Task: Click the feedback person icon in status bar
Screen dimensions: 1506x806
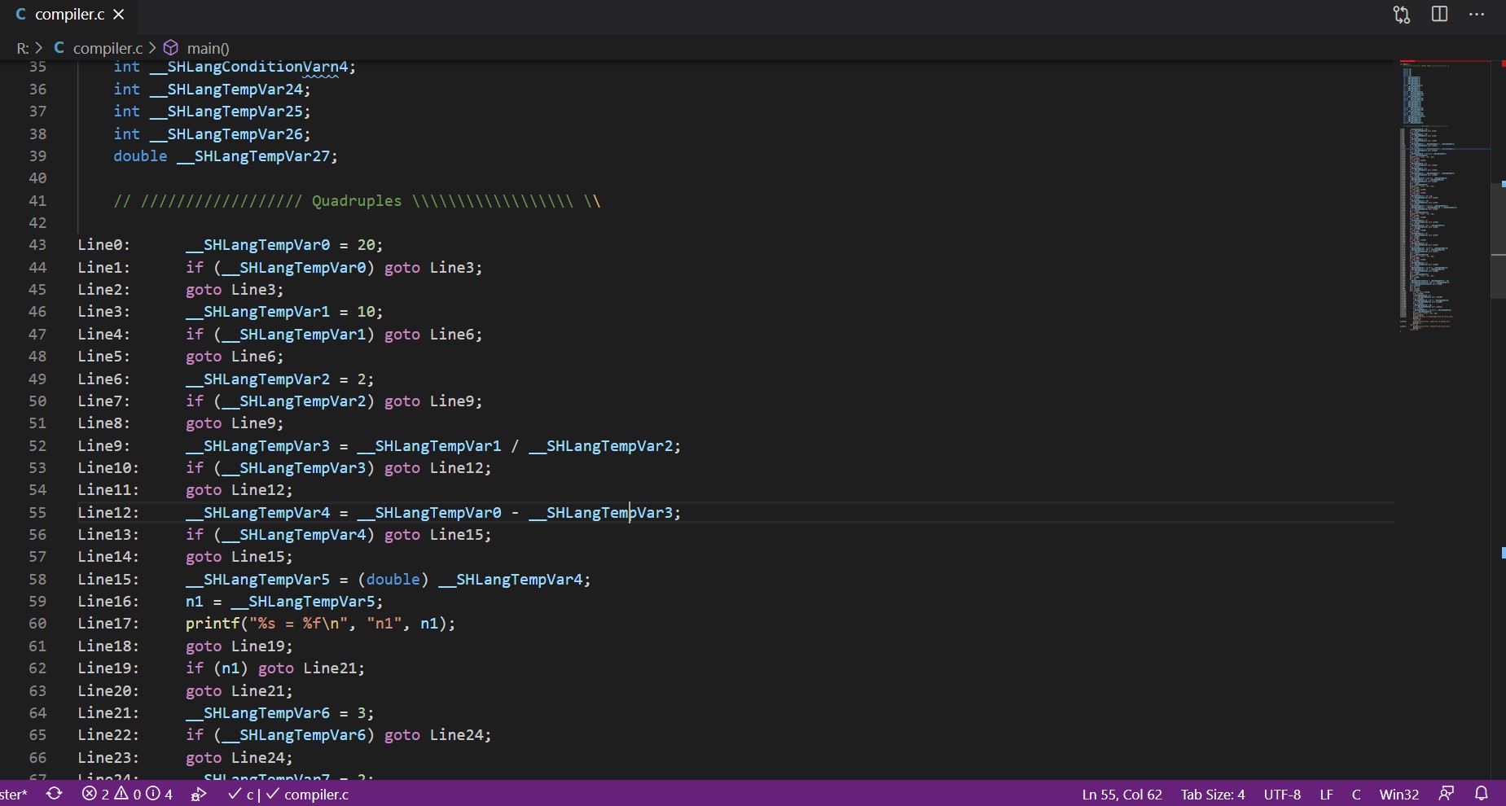Action: click(x=1447, y=794)
